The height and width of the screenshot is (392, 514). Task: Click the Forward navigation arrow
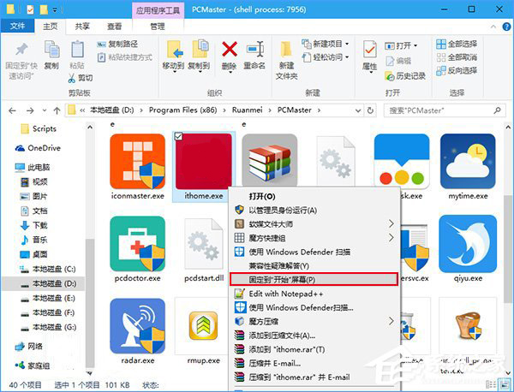click(x=30, y=110)
